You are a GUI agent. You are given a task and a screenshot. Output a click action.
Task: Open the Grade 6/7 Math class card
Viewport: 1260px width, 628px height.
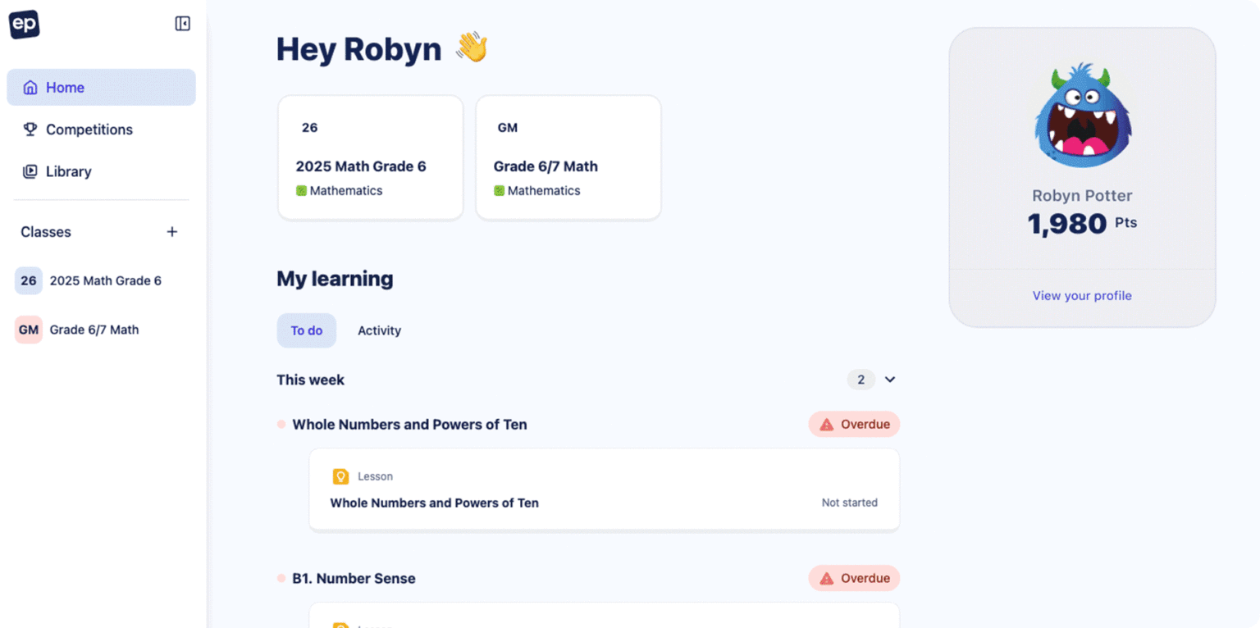coord(568,157)
